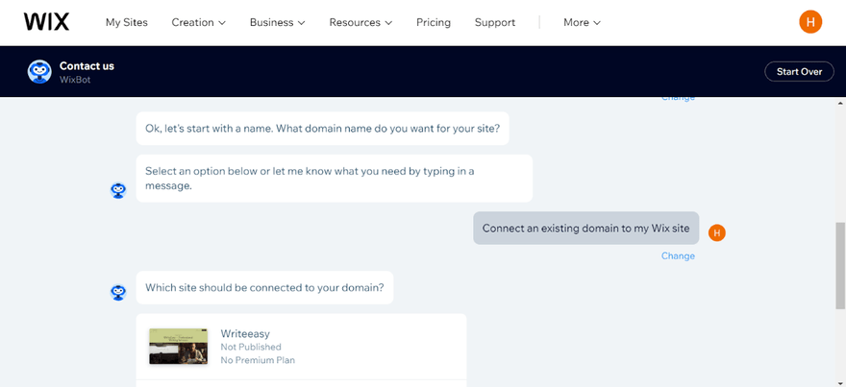Click the "Not Published" status text
Screen dimensions: 846x387
click(251, 347)
